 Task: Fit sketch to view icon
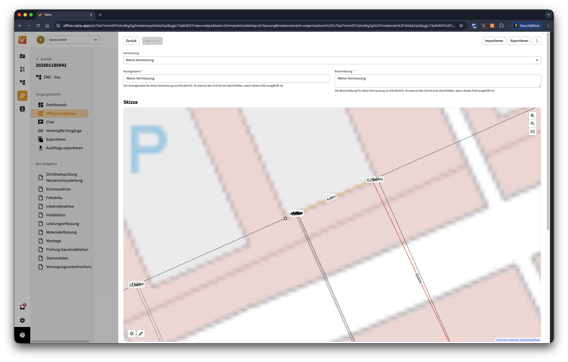coord(532,131)
